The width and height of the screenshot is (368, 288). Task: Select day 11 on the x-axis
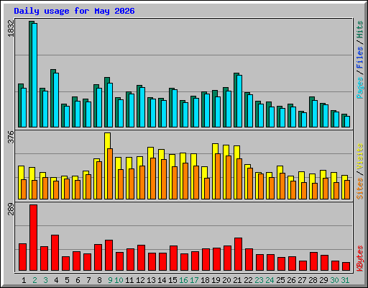pos(129,280)
